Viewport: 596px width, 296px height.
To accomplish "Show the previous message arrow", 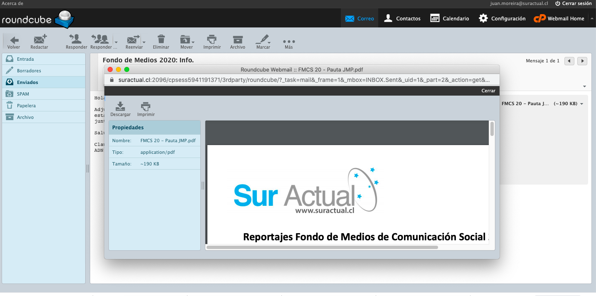I will click(x=569, y=61).
